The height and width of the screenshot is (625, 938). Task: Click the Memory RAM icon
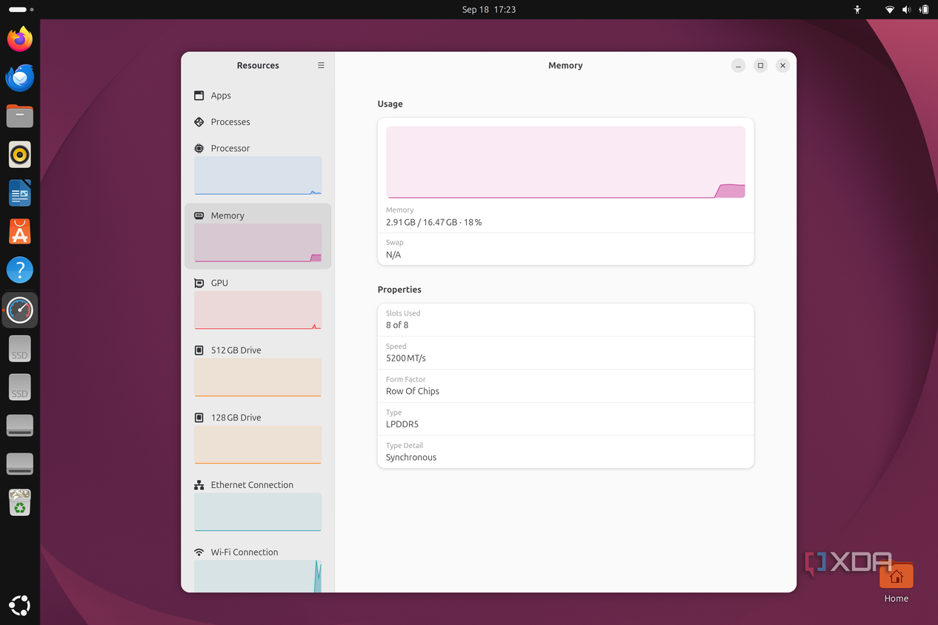199,215
